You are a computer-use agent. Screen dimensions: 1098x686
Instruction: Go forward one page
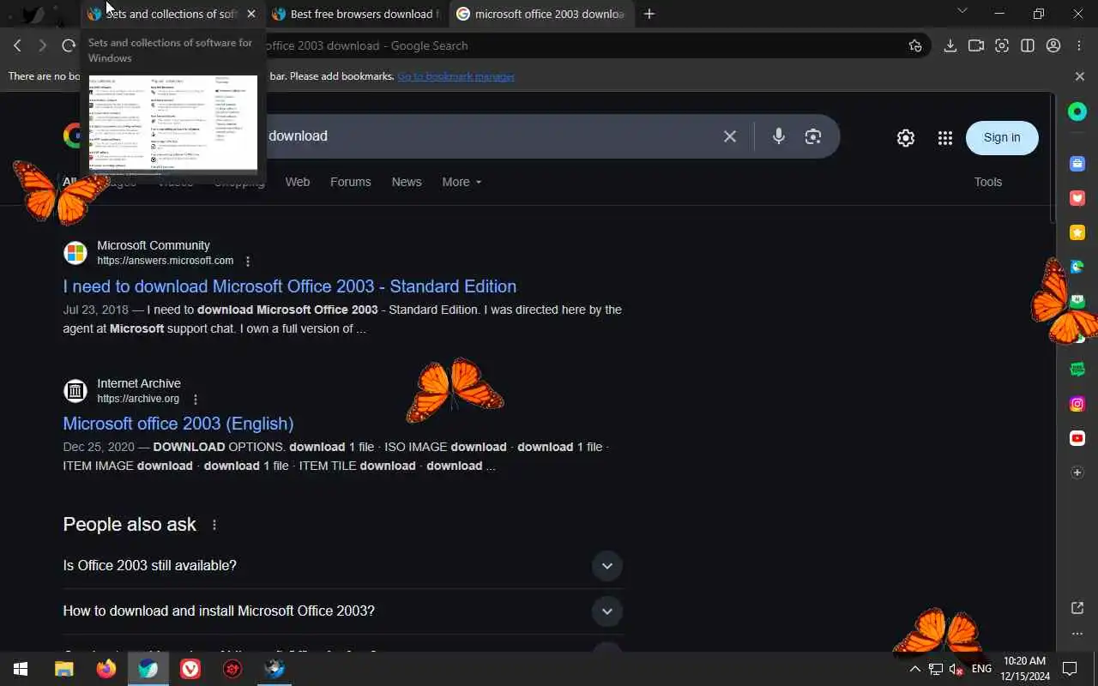coord(42,45)
